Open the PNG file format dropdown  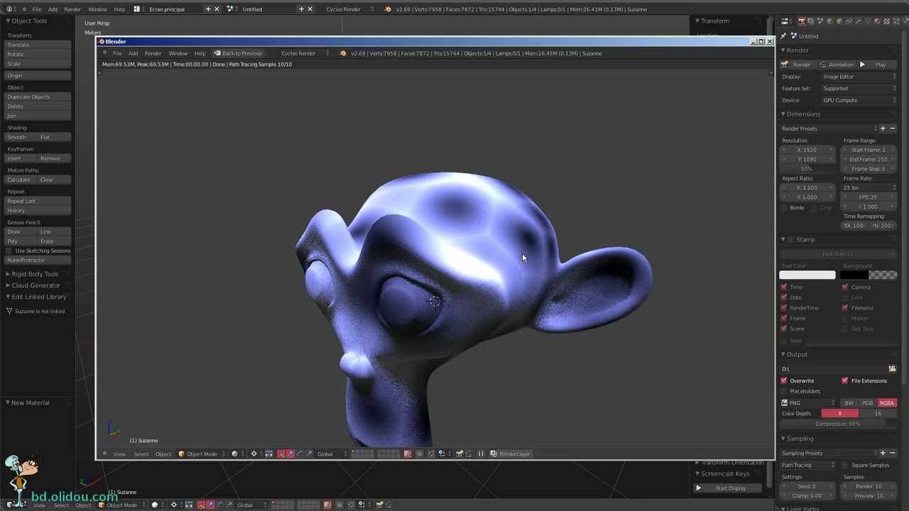[809, 403]
